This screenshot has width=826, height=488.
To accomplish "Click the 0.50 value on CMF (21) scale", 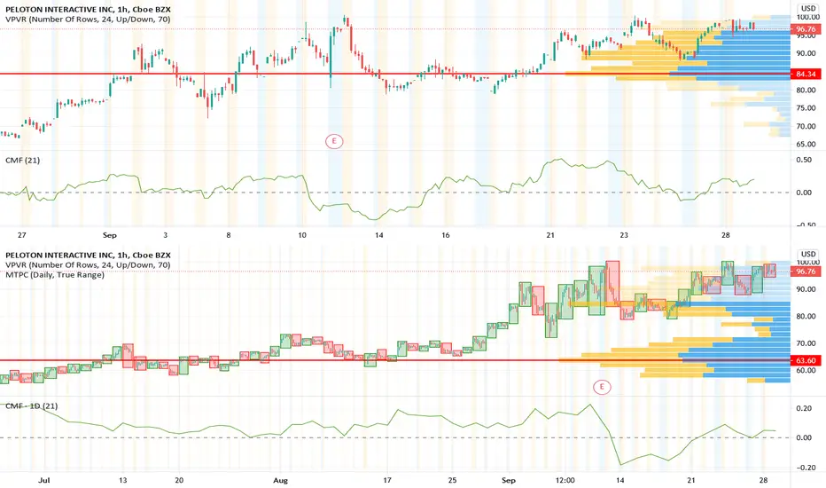I will (x=804, y=160).
